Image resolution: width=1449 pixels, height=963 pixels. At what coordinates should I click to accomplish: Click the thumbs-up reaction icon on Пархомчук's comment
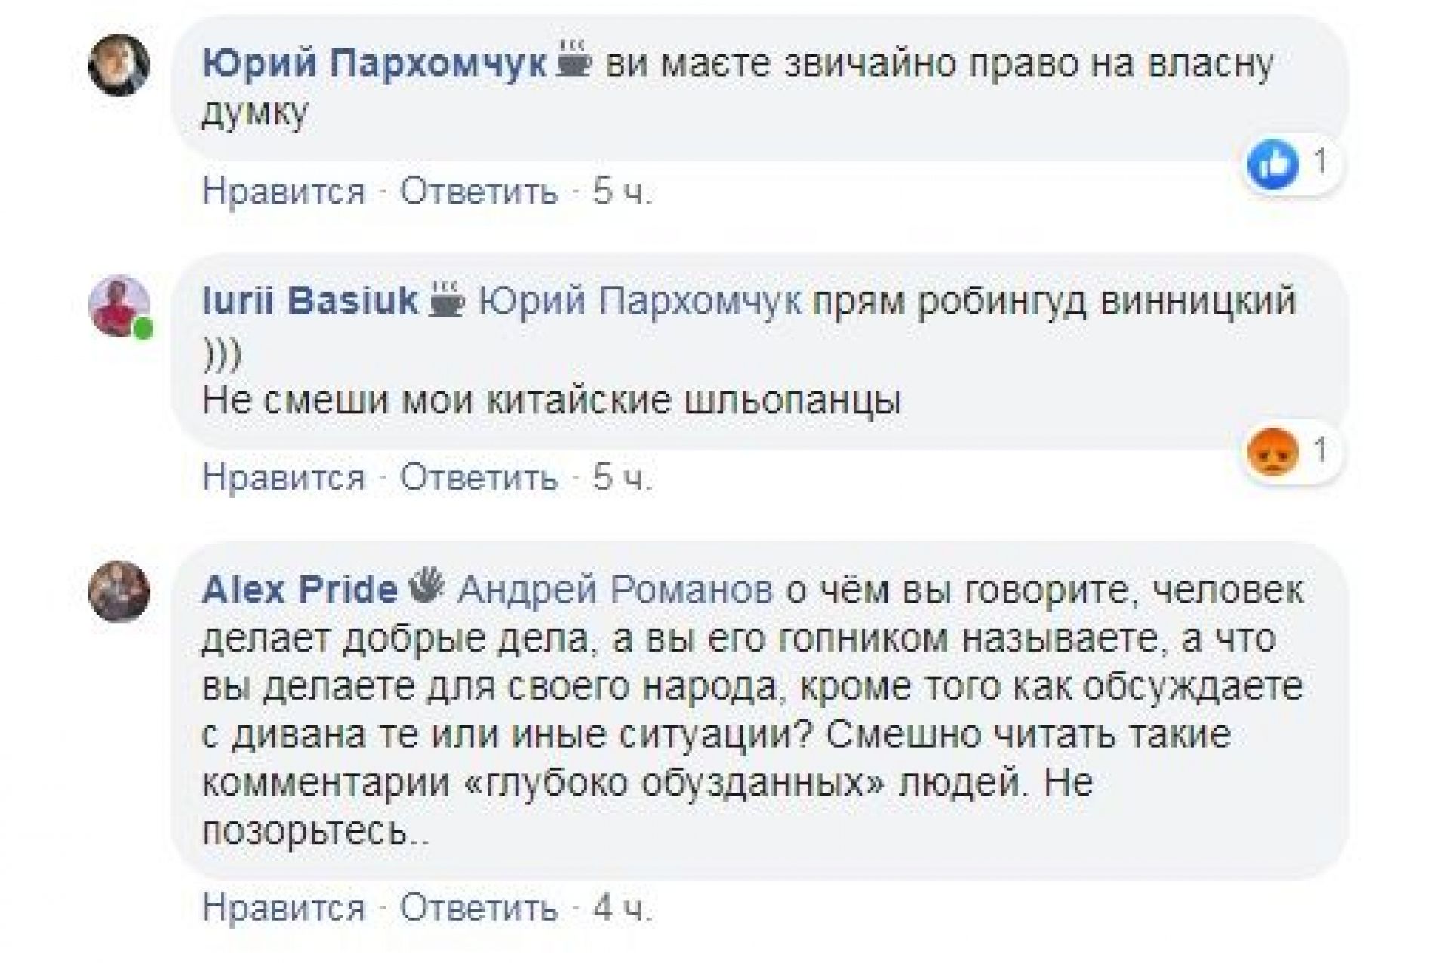click(x=1273, y=164)
